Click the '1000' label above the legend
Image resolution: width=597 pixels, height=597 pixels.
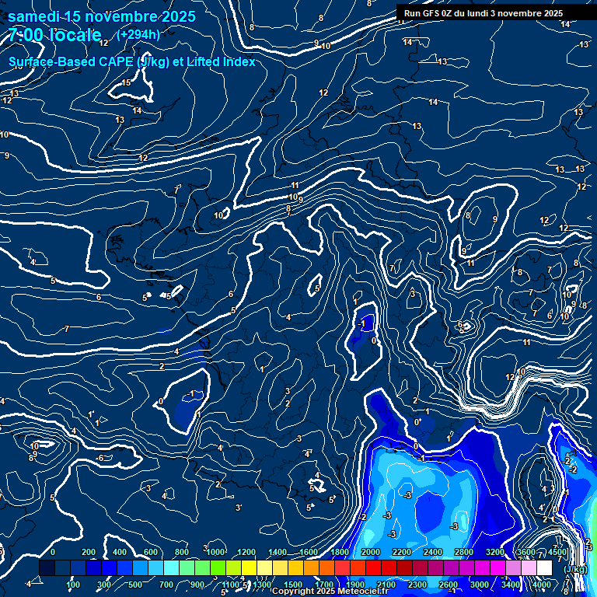(215, 552)
